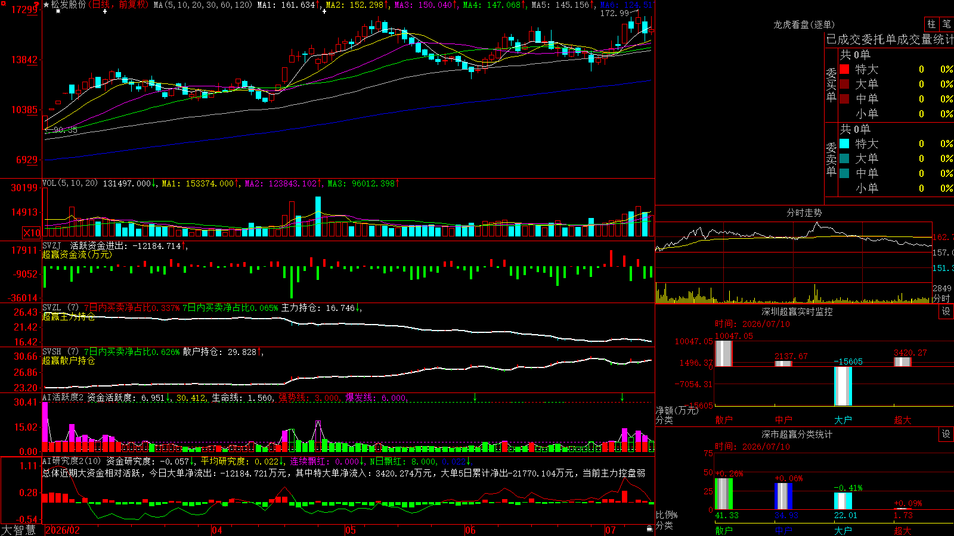Open 设 settings for 深圳超赢实时监控
Viewport: 954px width, 536px height.
point(946,311)
